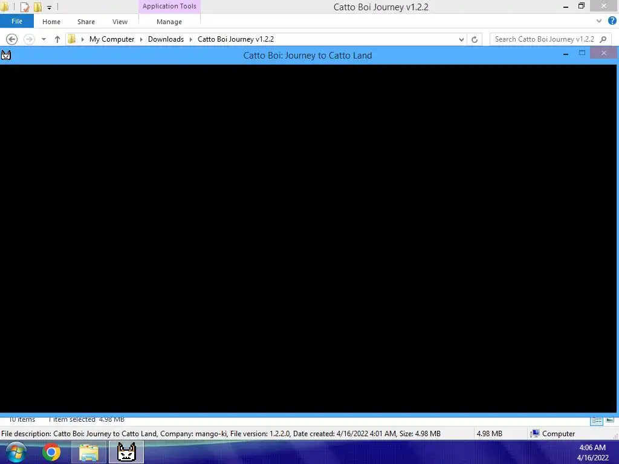The width and height of the screenshot is (619, 464).
Task: Switch to File Explorer in the taskbar
Action: (89, 453)
